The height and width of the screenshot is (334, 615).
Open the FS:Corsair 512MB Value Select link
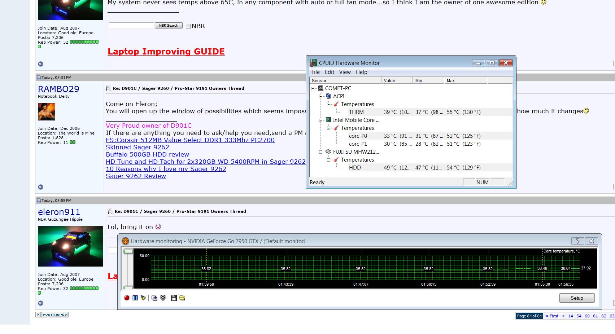point(190,140)
